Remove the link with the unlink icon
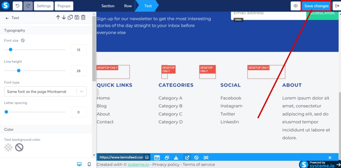Image resolution: width=341 pixels, height=168 pixels. 206,157
